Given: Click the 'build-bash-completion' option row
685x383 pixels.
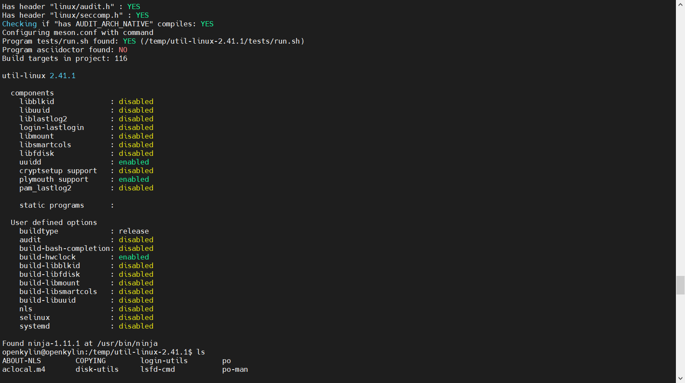Looking at the screenshot, I should [x=86, y=248].
